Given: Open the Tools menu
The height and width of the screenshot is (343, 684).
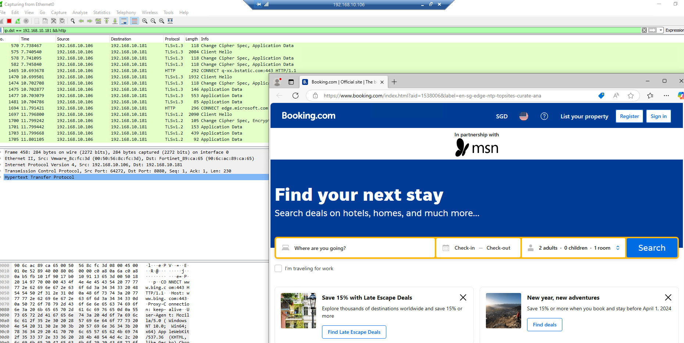Looking at the screenshot, I should tap(168, 12).
